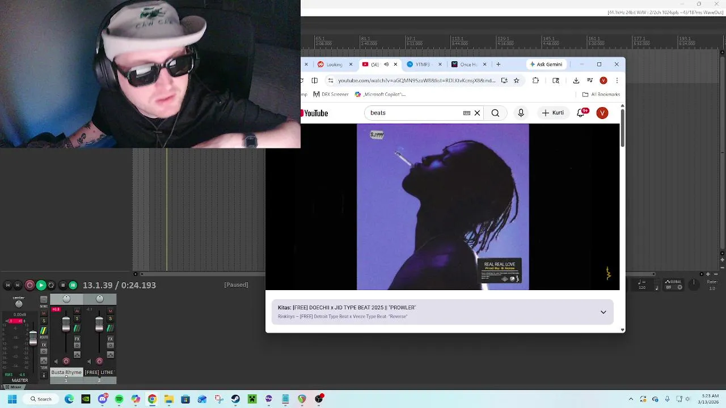Click the stop button in transport
Image resolution: width=726 pixels, height=408 pixels.
point(63,286)
